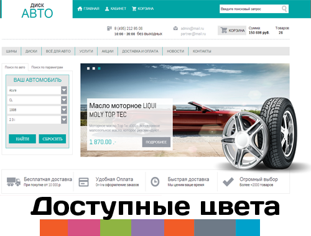The width and height of the screenshot is (311, 236).
Task: Choose the green color swatch
Action: coord(116,228)
